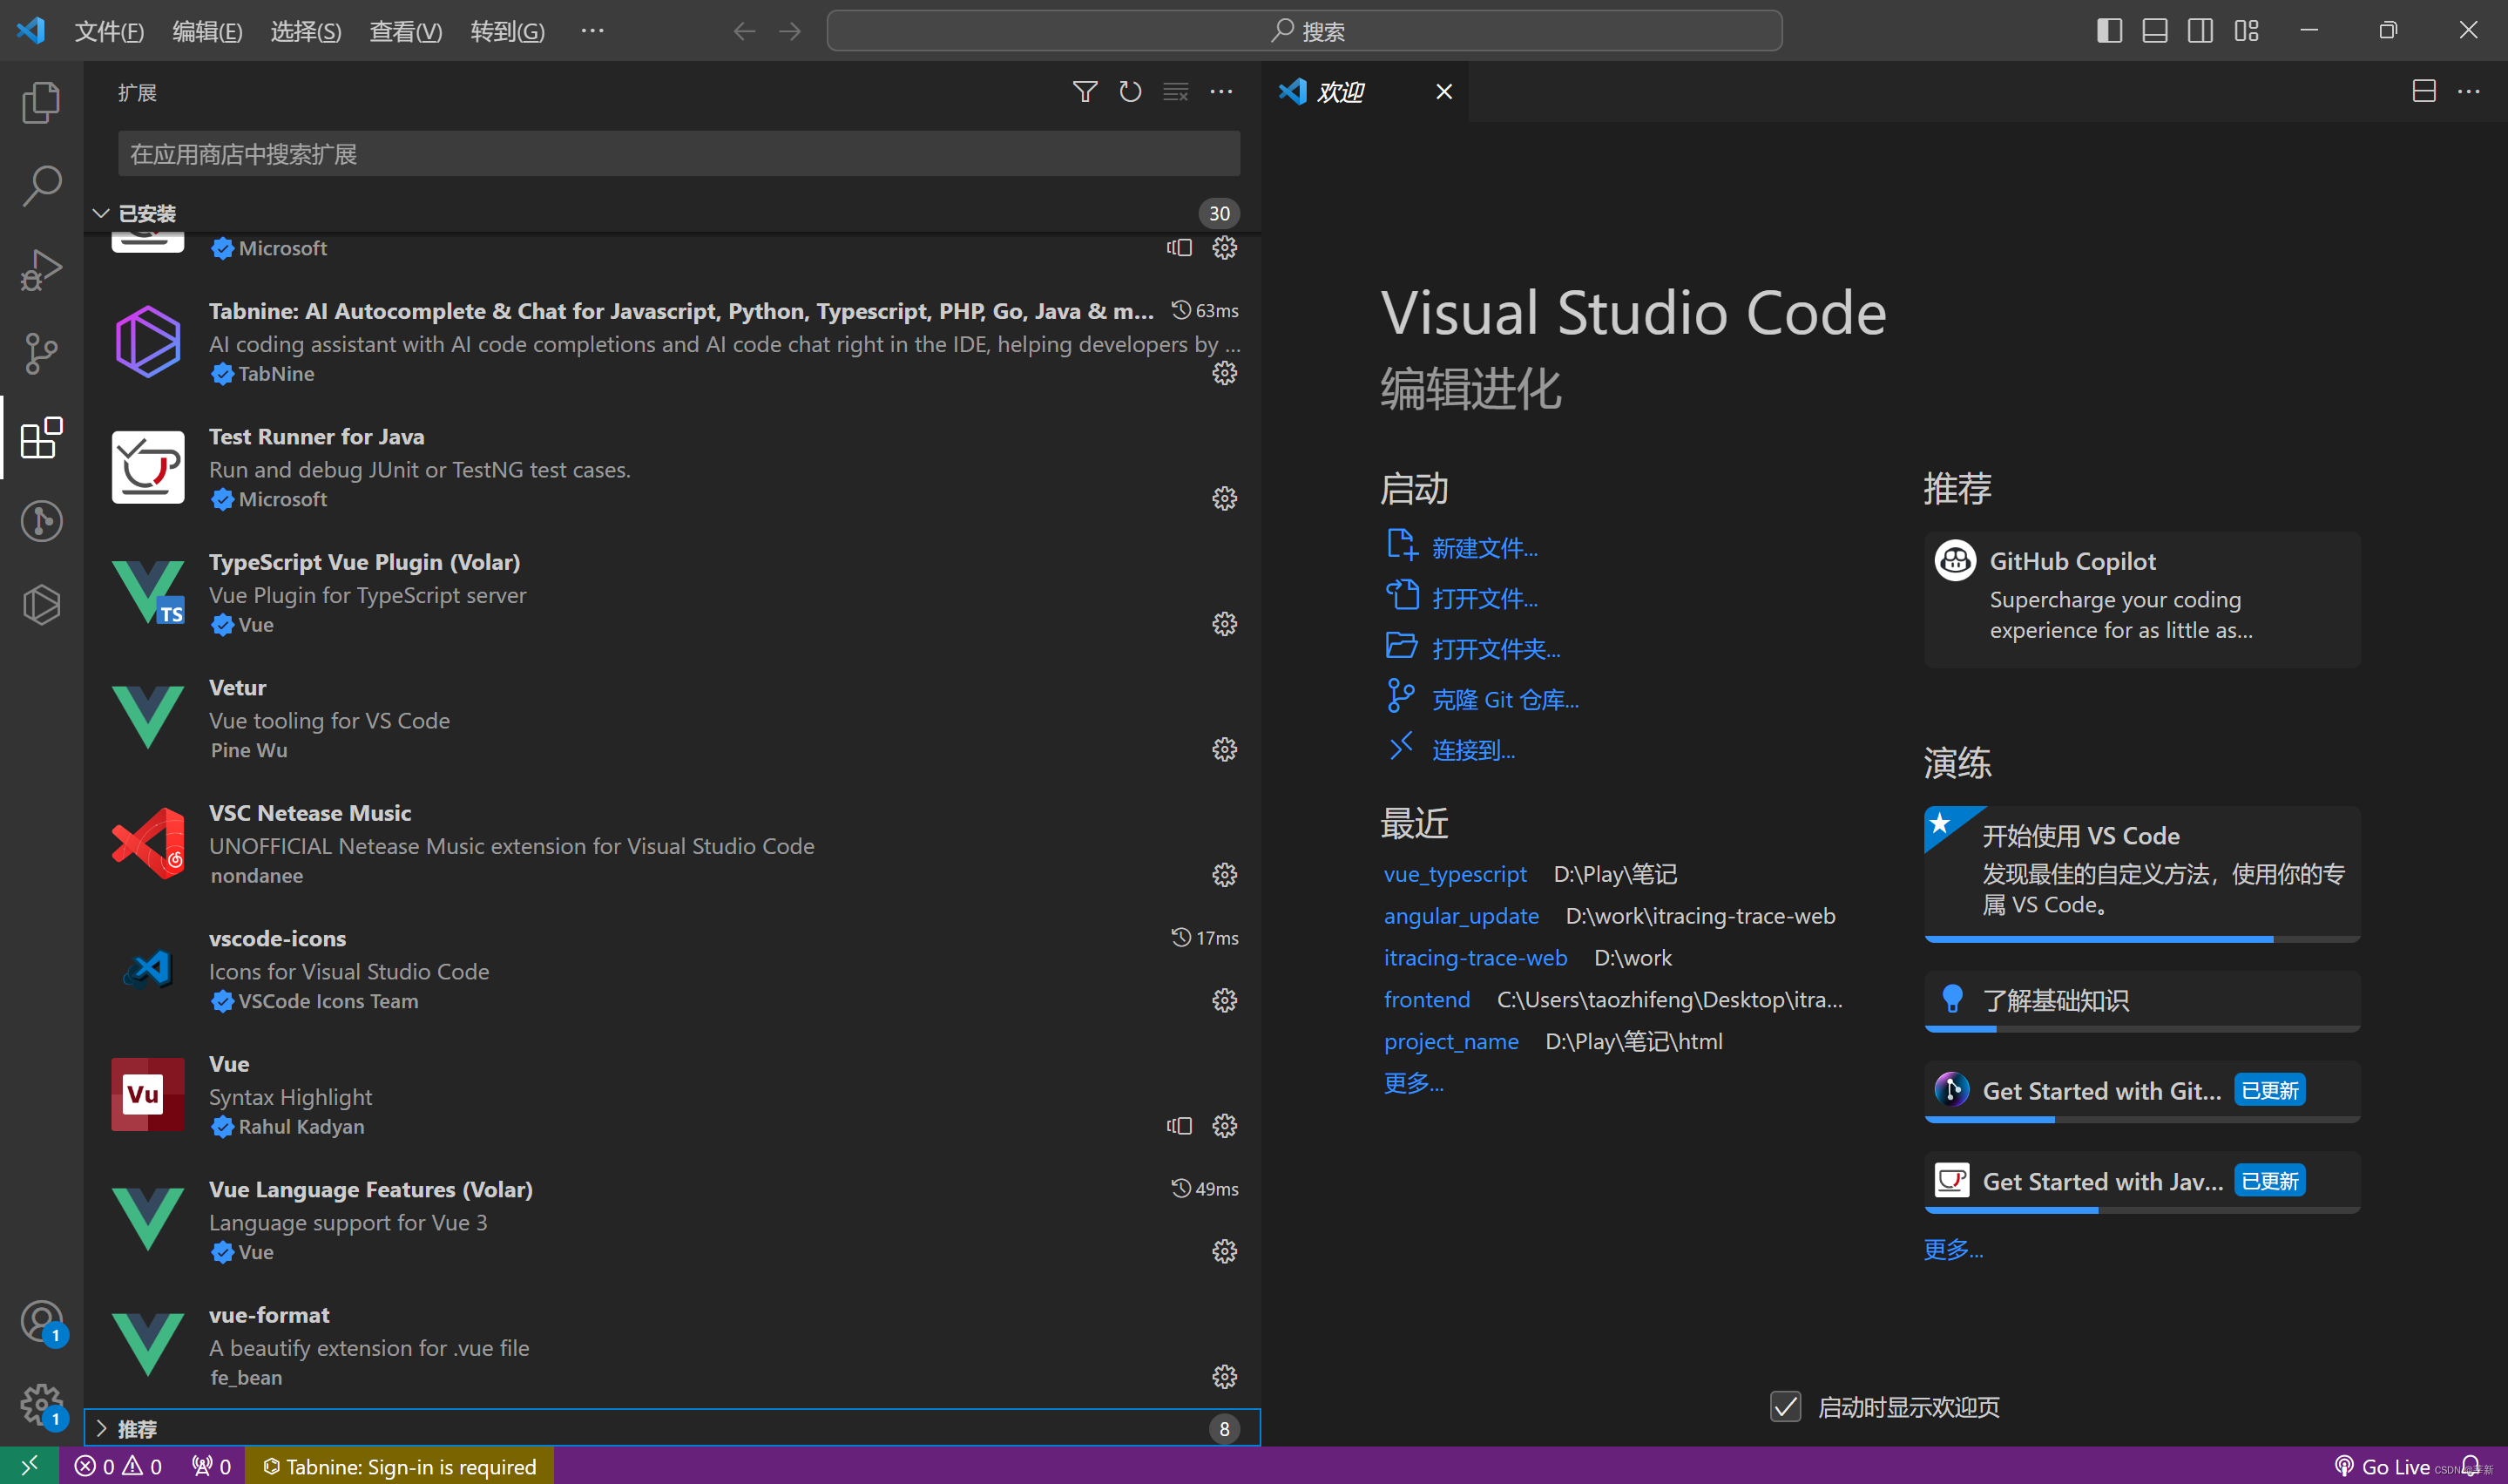Open Vetur extension's manage gear
Viewport: 2508px width, 1484px height.
[1224, 750]
